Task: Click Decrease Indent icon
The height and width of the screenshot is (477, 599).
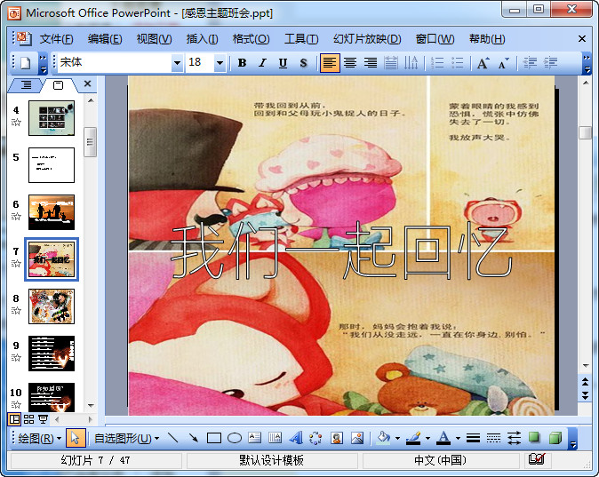Action: click(530, 63)
